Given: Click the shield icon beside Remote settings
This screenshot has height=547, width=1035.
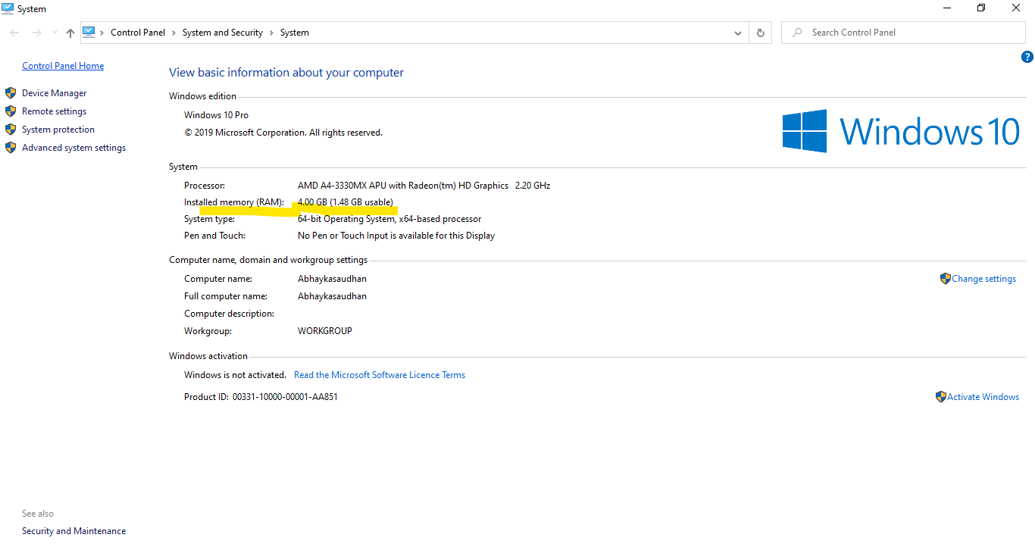Looking at the screenshot, I should click(x=11, y=111).
